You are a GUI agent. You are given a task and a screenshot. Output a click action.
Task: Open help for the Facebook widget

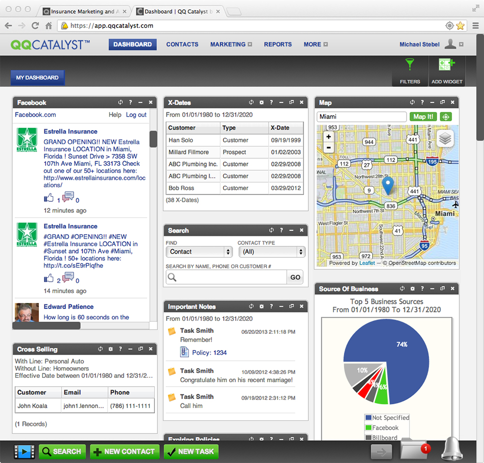pyautogui.click(x=130, y=102)
